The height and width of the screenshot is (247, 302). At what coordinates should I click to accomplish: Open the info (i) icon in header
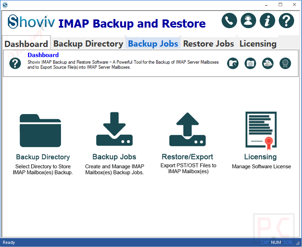coord(267,21)
